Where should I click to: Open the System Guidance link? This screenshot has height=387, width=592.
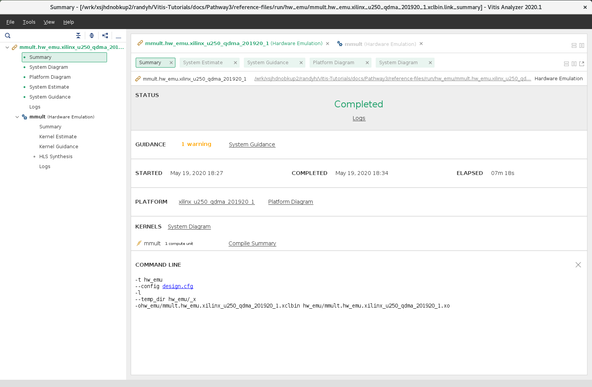(x=252, y=144)
